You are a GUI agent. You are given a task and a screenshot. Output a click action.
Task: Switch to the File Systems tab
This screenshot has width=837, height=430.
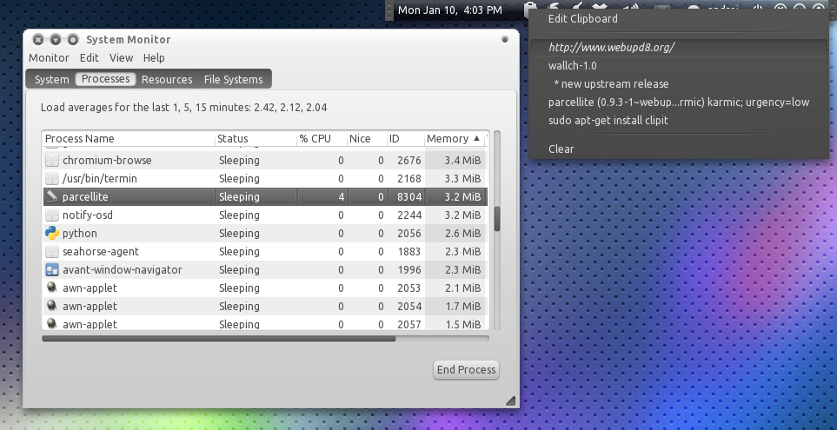point(233,80)
